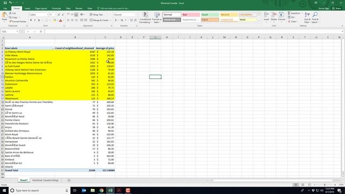Open Format as Table gallery
Viewport: 345px width, 194px height.
[157, 18]
